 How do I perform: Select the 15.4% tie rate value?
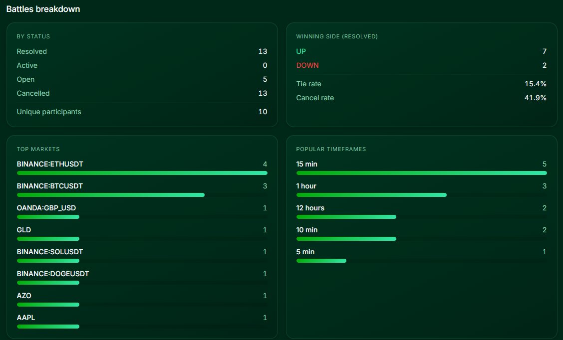536,84
